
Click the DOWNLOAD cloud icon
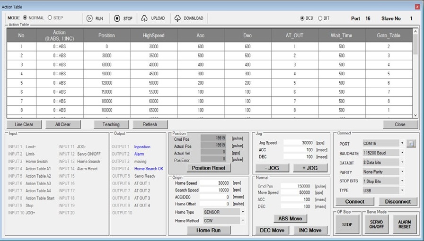click(x=177, y=18)
